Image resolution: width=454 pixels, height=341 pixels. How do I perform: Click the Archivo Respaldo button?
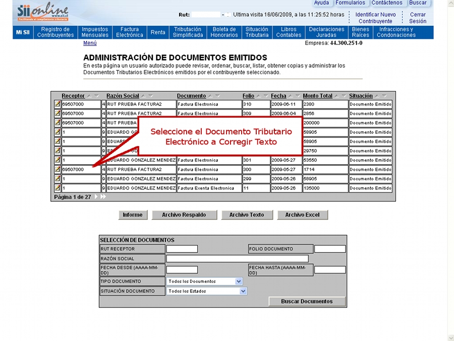pos(184,215)
